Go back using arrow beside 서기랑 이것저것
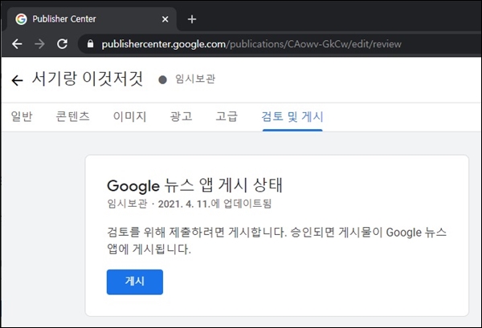The image size is (482, 328). 17,80
